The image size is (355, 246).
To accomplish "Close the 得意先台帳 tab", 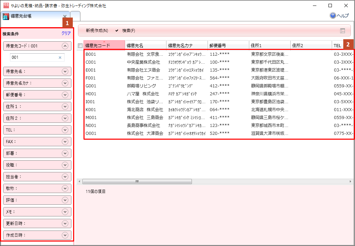I will (x=65, y=16).
